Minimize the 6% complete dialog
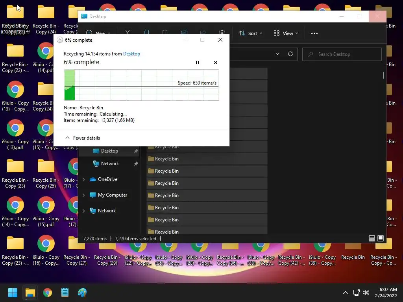This screenshot has width=403, height=302. 185,40
